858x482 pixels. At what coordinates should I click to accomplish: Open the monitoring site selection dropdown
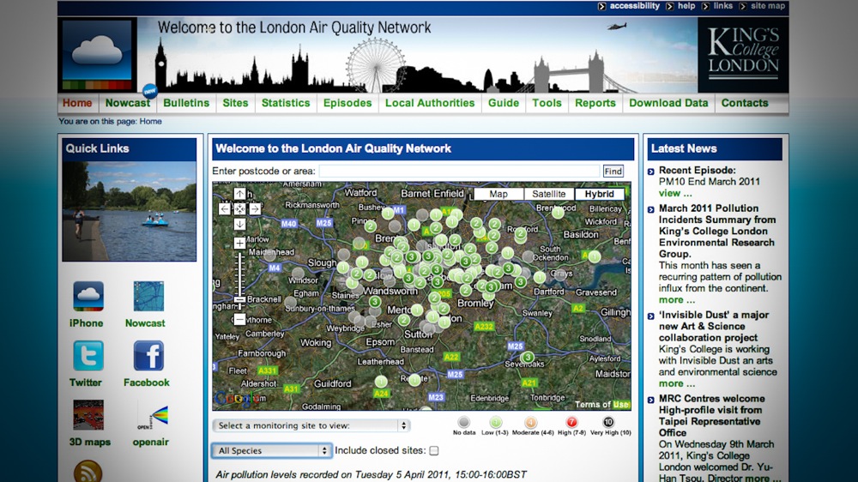point(311,425)
